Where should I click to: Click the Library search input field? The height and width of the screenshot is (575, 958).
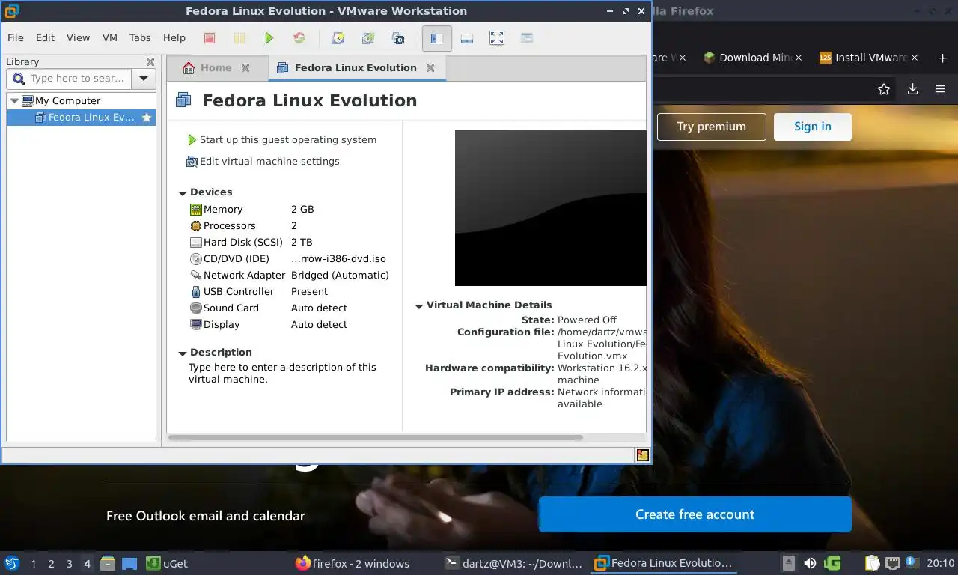pyautogui.click(x=69, y=78)
